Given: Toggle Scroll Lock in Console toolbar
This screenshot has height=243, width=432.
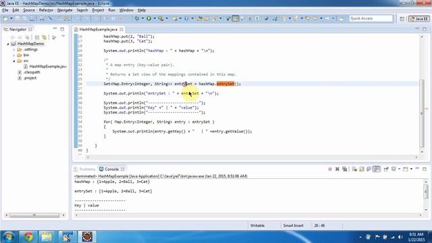Looking at the screenshot, I should (x=362, y=169).
